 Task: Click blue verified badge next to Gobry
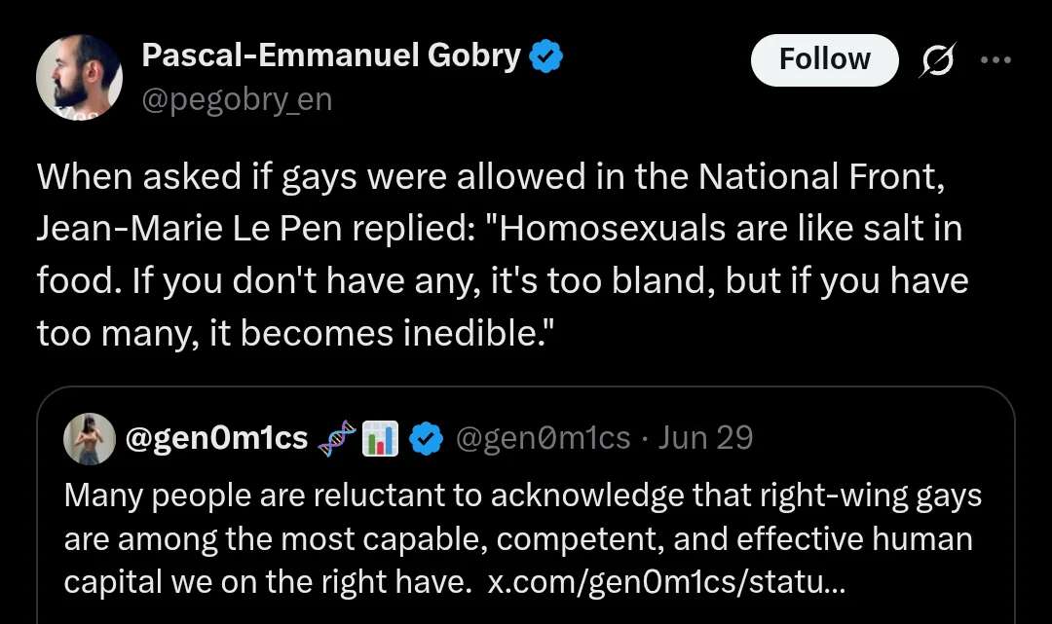point(546,56)
